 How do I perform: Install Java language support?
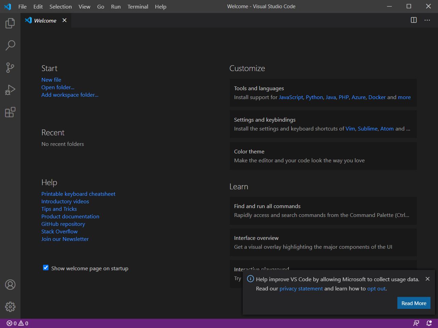click(x=331, y=97)
